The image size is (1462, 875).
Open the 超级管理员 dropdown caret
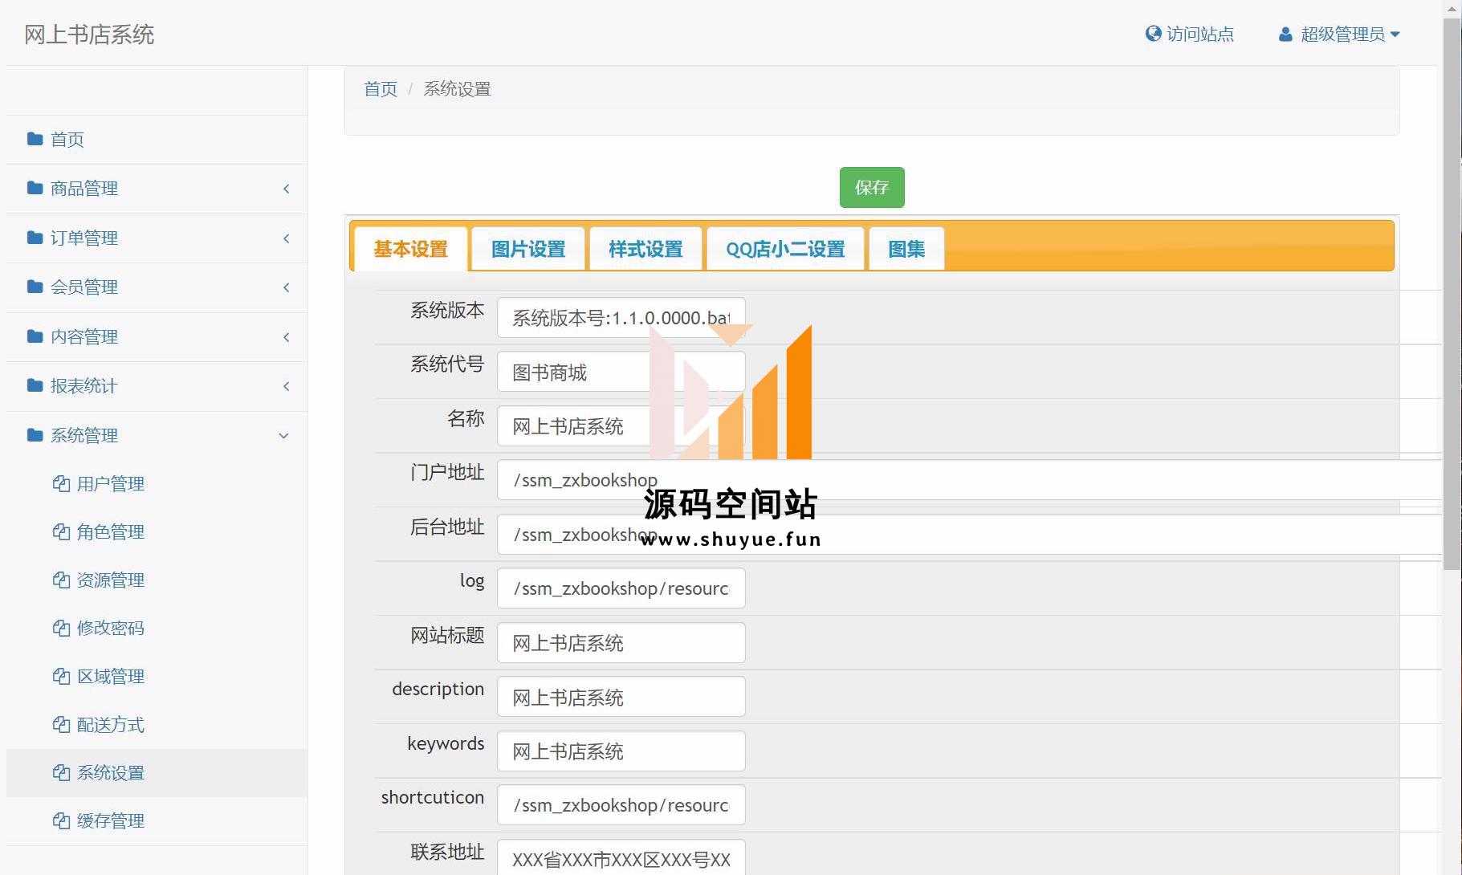pos(1395,35)
